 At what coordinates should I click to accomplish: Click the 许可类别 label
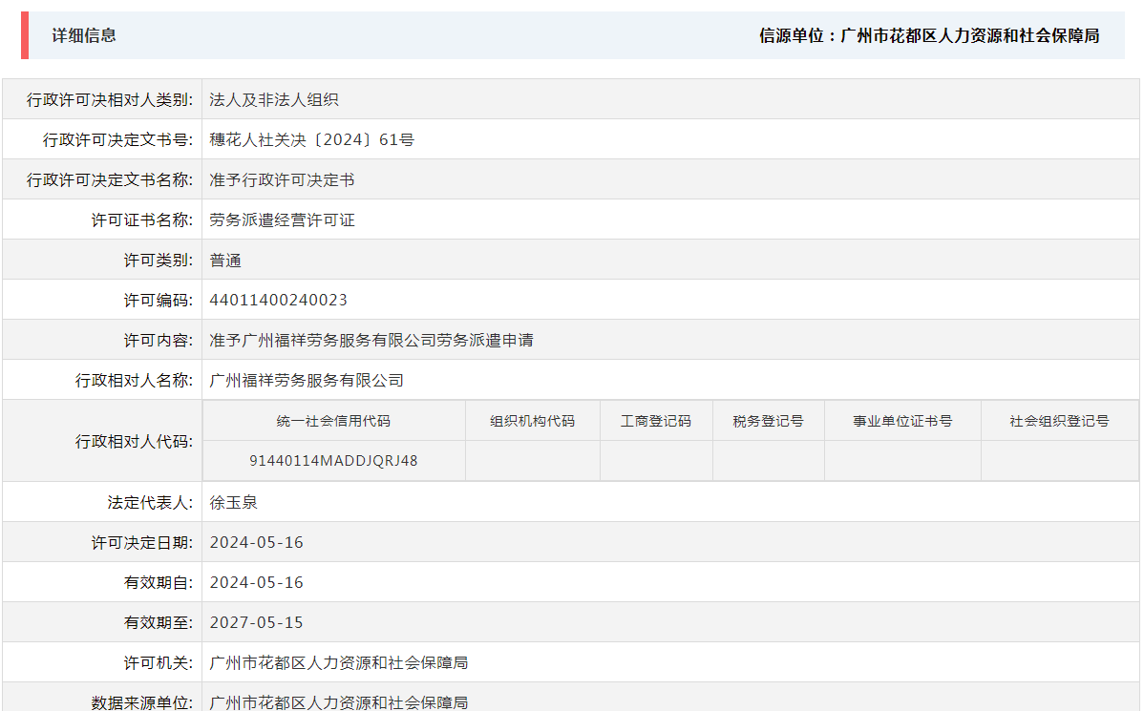click(x=158, y=261)
